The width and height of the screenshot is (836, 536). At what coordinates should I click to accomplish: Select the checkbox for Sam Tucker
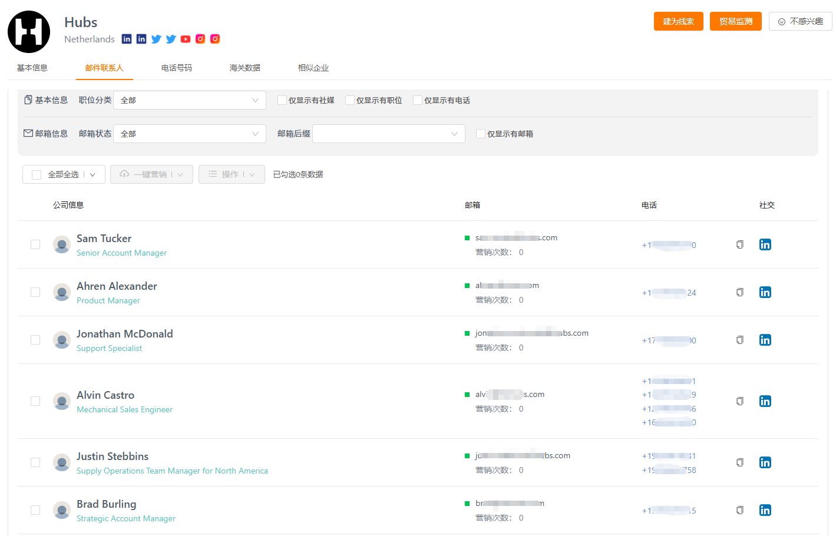point(35,244)
